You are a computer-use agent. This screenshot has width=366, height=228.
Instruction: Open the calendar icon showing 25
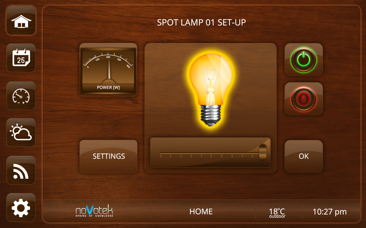click(x=21, y=58)
